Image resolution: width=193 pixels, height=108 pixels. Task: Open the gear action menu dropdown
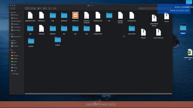pyautogui.click(x=45, y=8)
